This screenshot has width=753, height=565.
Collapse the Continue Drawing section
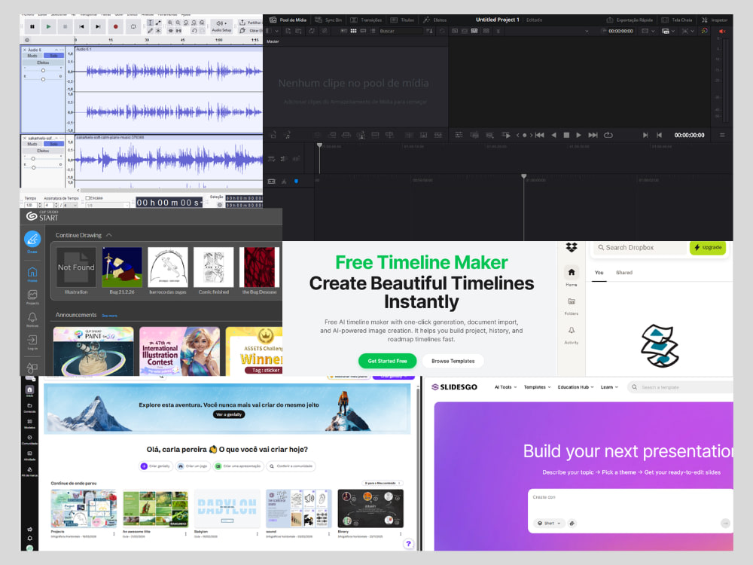click(109, 235)
